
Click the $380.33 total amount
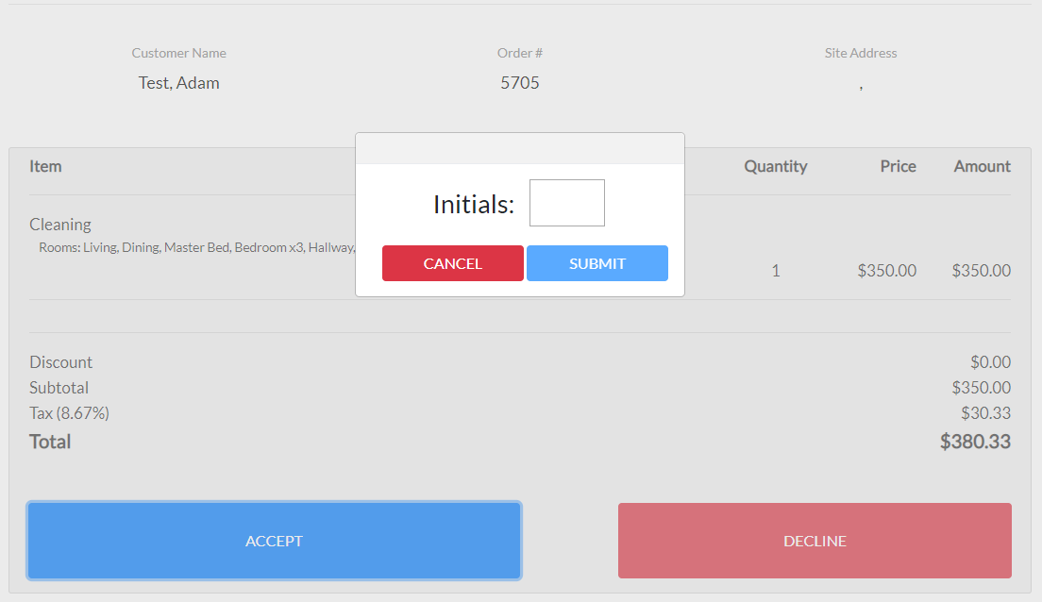tap(975, 442)
